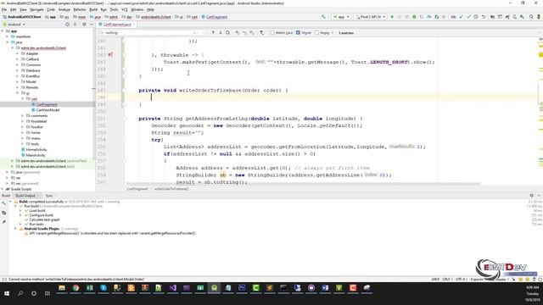Open the Refactor menu
Image resolution: width=543 pixels, height=305 pixels.
coord(80,9)
